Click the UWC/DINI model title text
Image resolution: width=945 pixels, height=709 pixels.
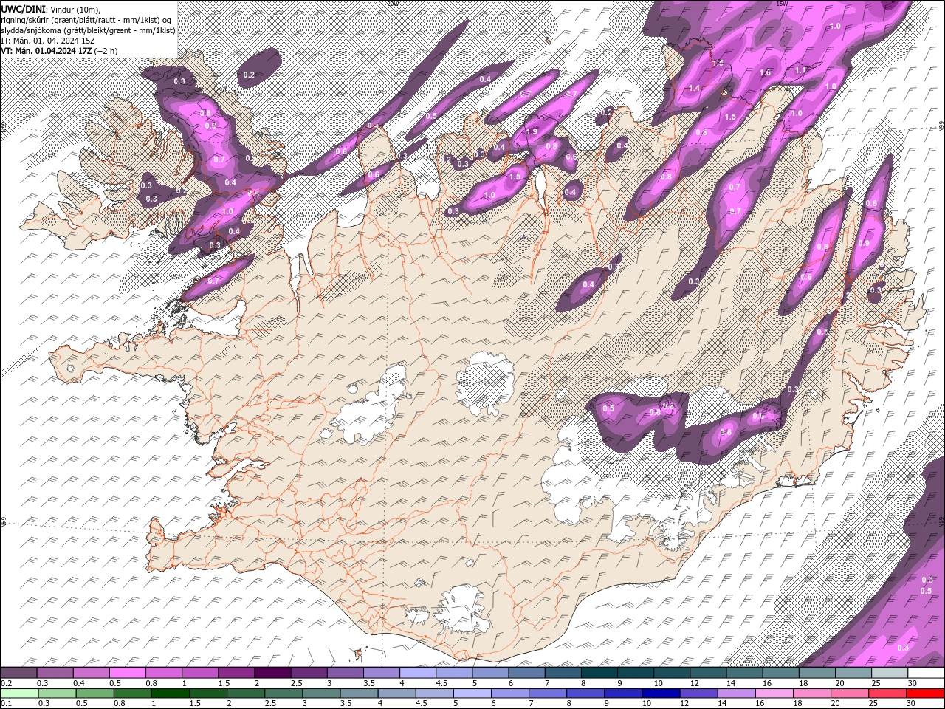[24, 8]
